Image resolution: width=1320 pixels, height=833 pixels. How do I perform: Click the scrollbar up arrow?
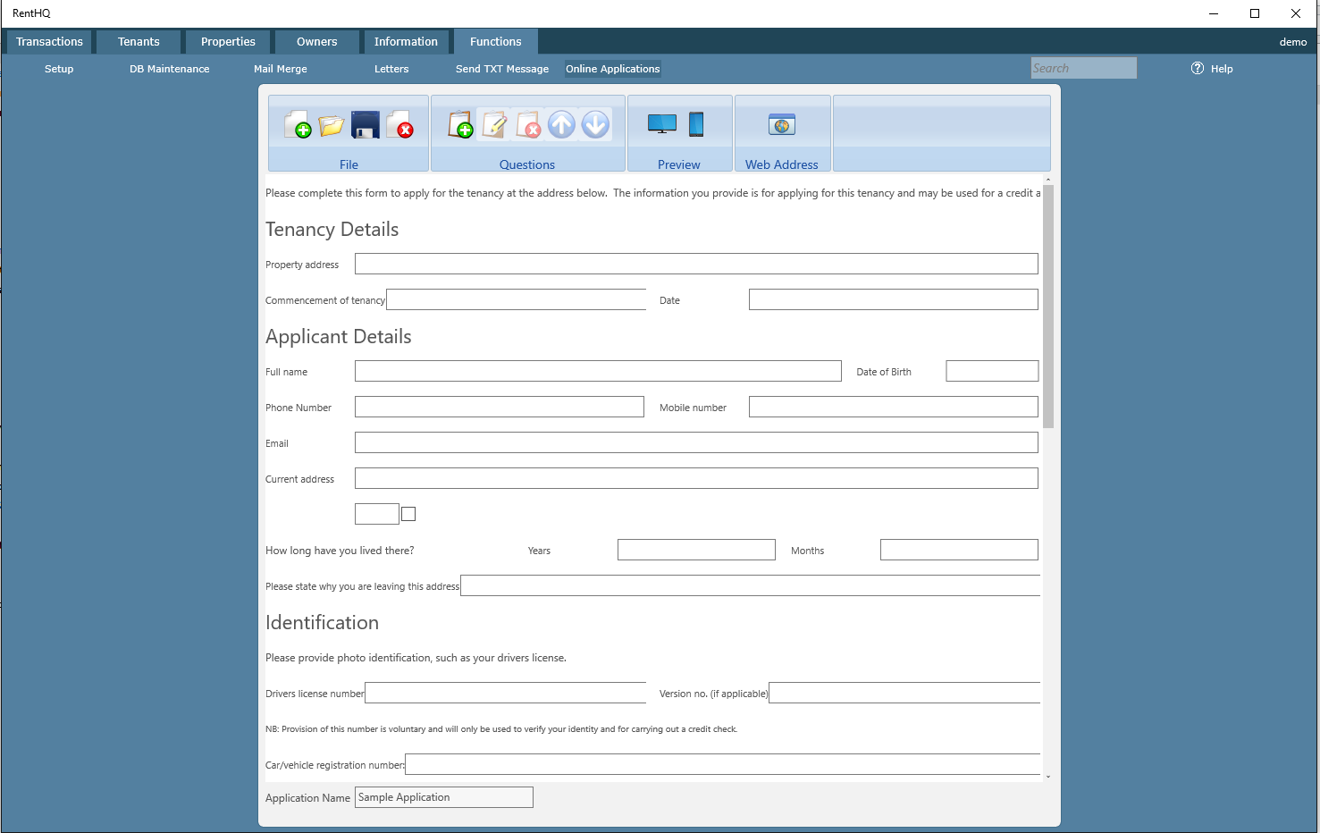(1048, 180)
